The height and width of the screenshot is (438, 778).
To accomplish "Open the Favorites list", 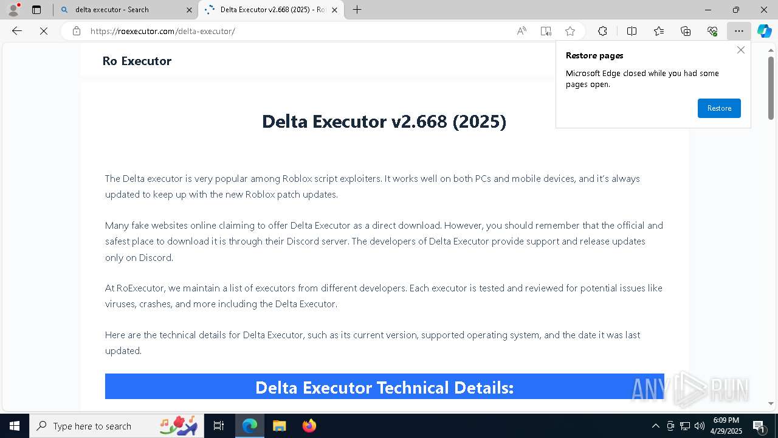I will [x=659, y=31].
